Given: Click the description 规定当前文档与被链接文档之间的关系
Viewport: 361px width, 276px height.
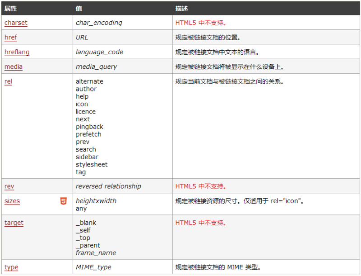Looking at the screenshot, I should (230, 81).
